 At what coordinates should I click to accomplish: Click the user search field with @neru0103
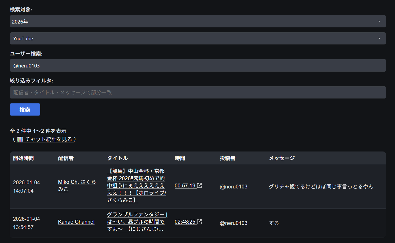197,66
